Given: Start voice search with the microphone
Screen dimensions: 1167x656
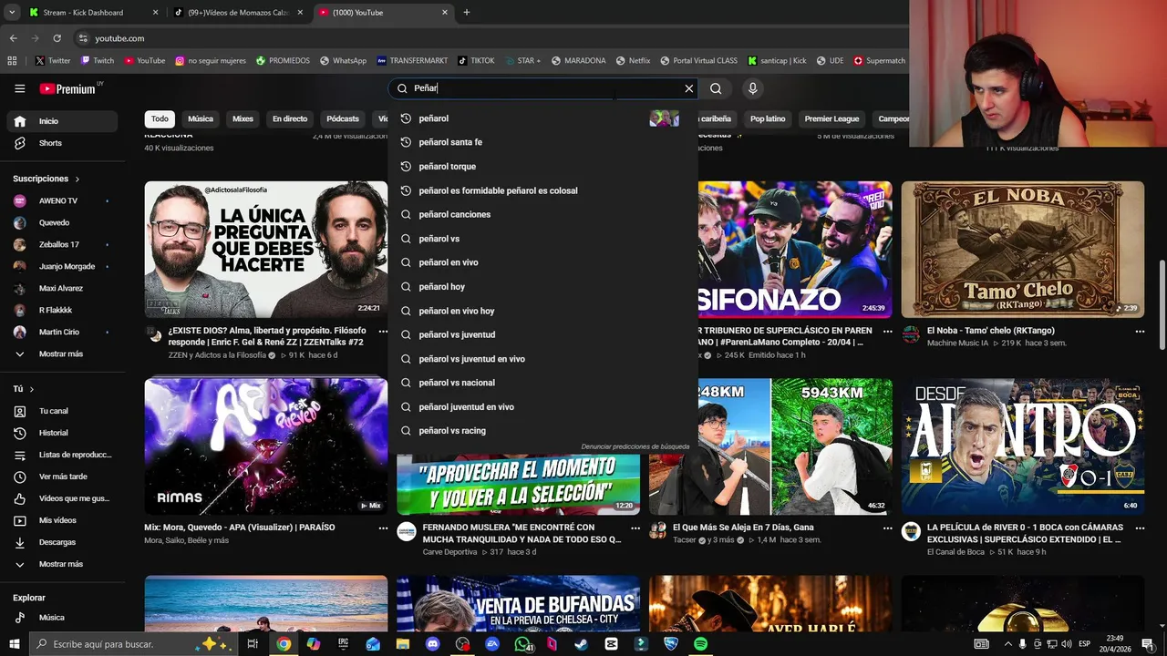Looking at the screenshot, I should (x=752, y=88).
